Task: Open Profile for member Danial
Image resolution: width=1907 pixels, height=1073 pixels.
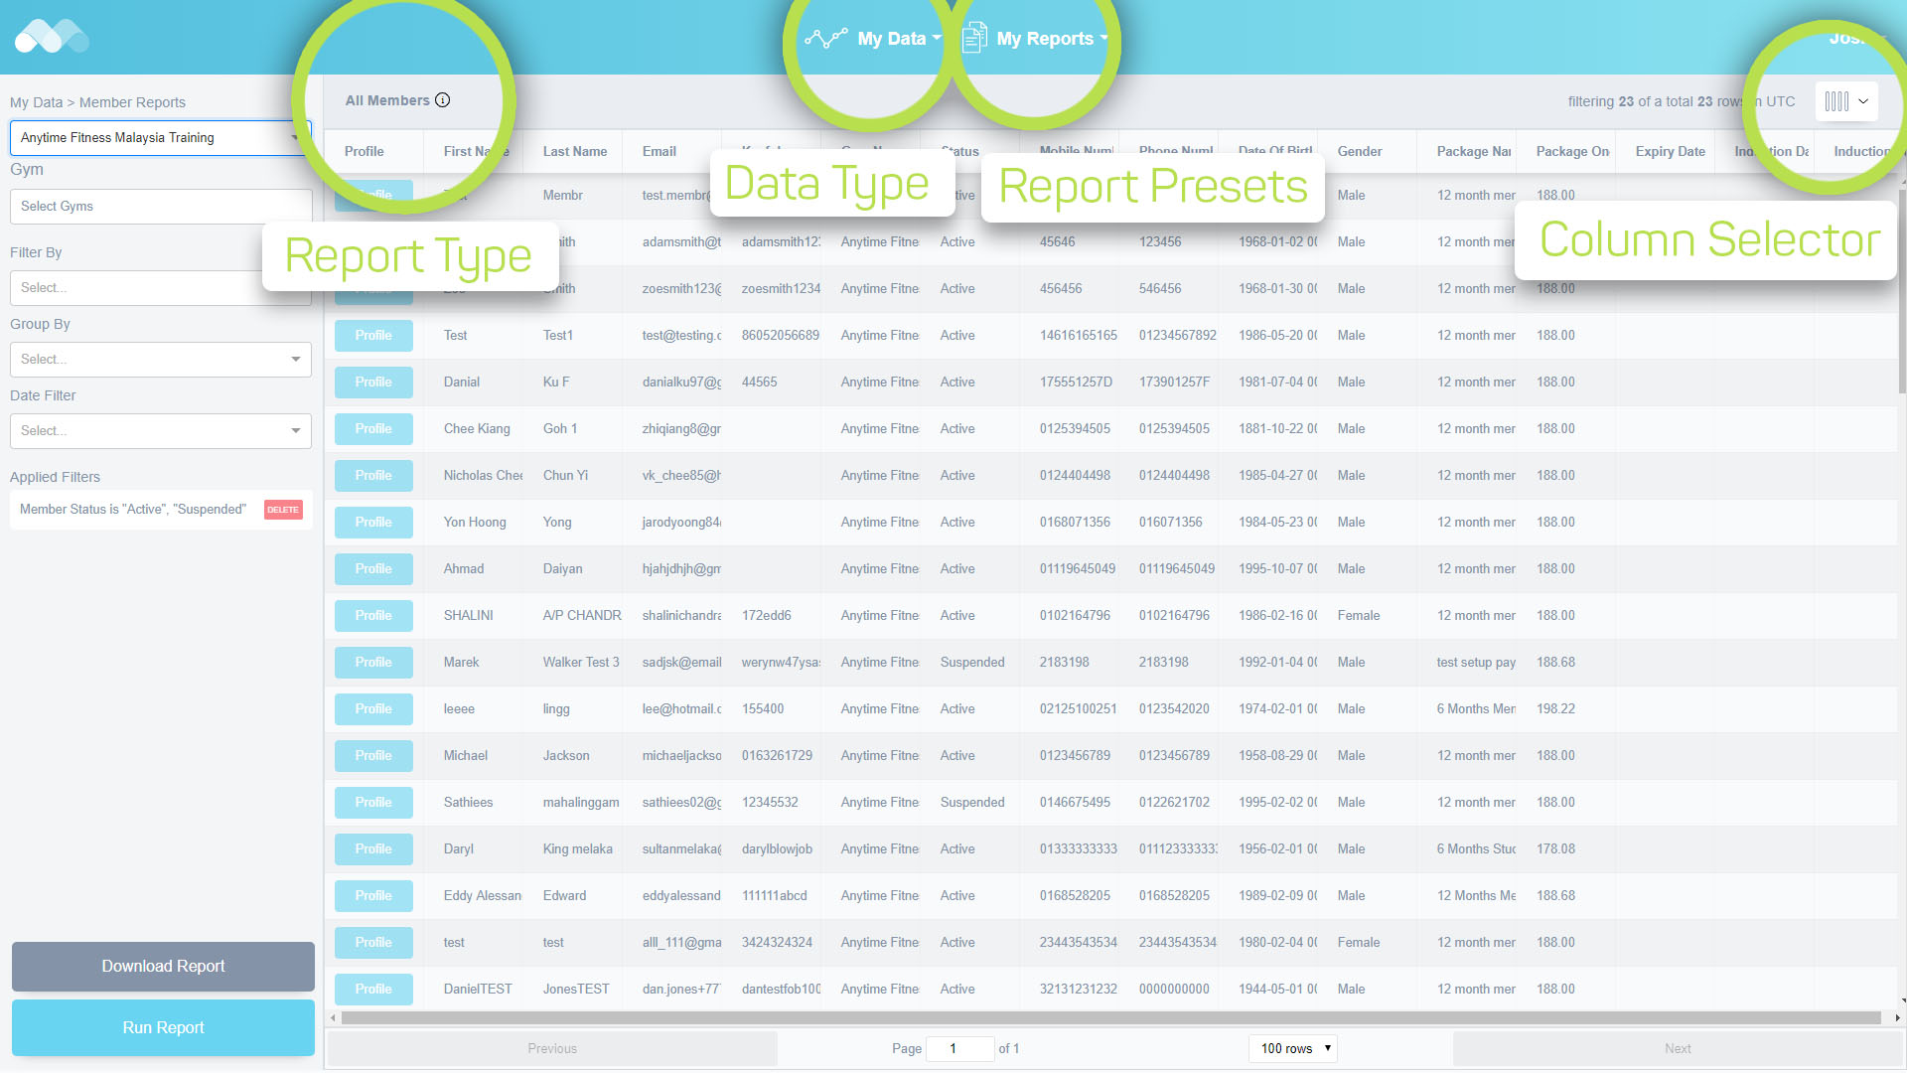Action: pyautogui.click(x=373, y=383)
